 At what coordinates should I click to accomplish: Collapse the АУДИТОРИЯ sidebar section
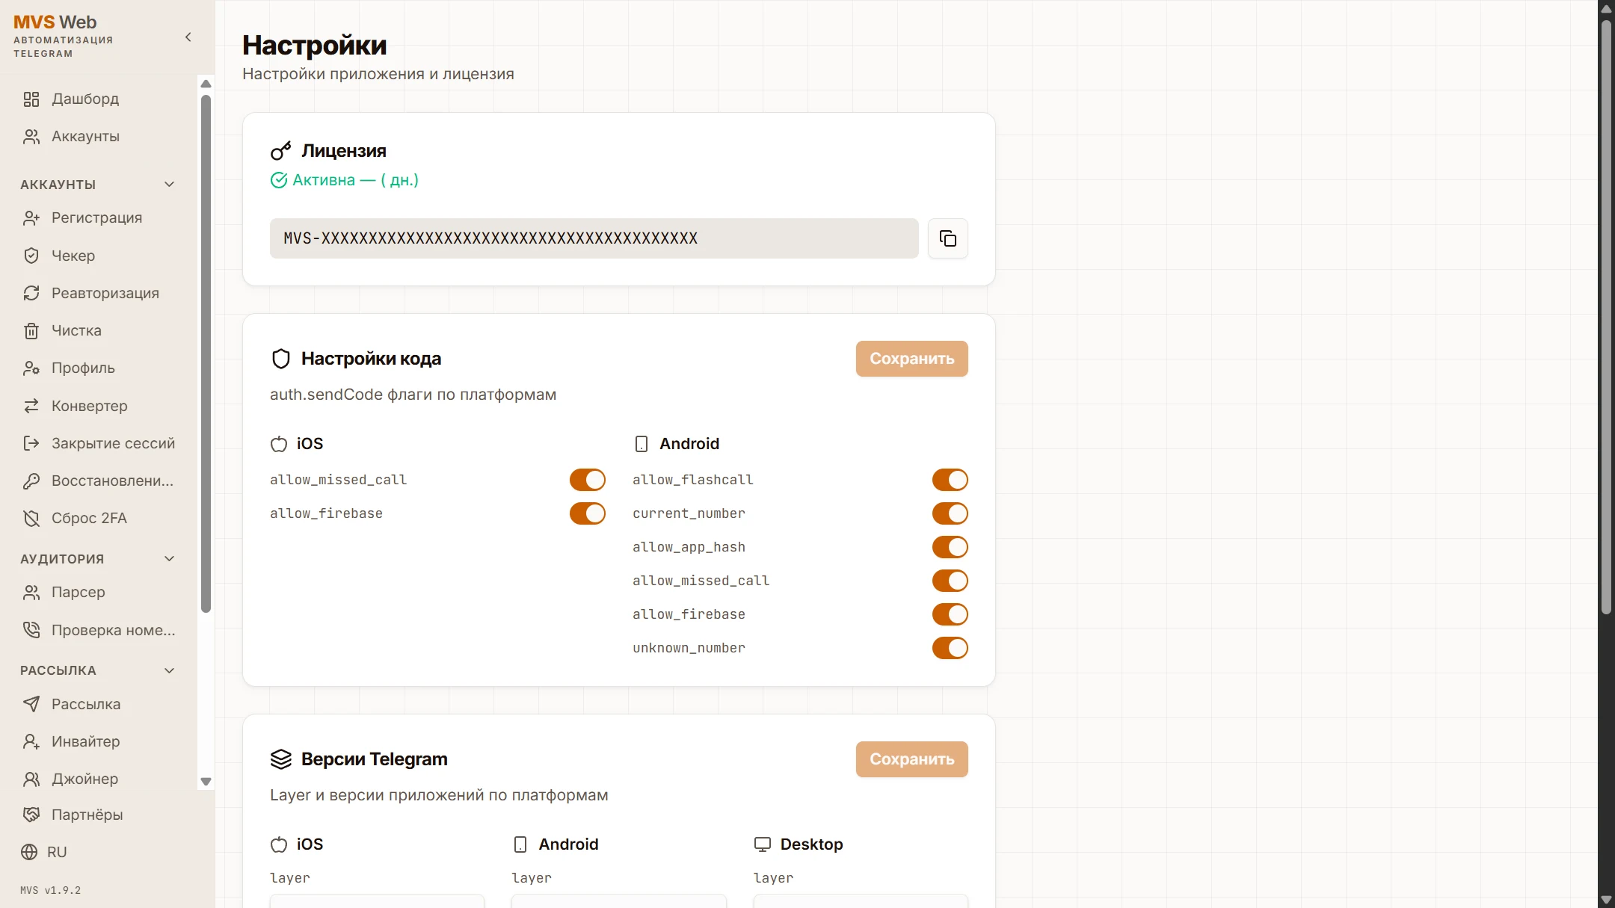[169, 559]
